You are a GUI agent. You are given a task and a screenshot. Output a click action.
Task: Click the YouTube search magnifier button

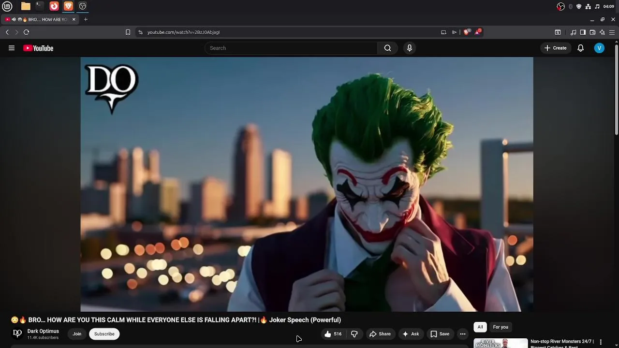[387, 48]
